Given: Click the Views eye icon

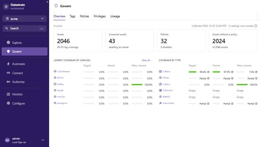Looking at the screenshot, I should (x=160, y=78).
